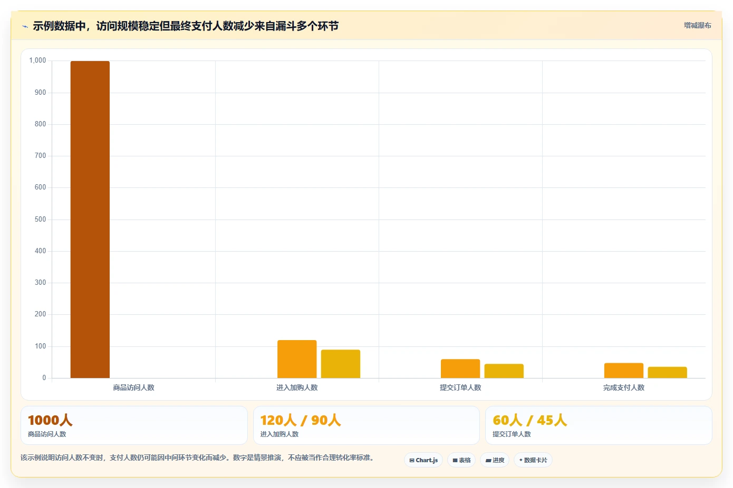Click the brown 商品访问人数 bar
The image size is (733, 488).
click(90, 220)
